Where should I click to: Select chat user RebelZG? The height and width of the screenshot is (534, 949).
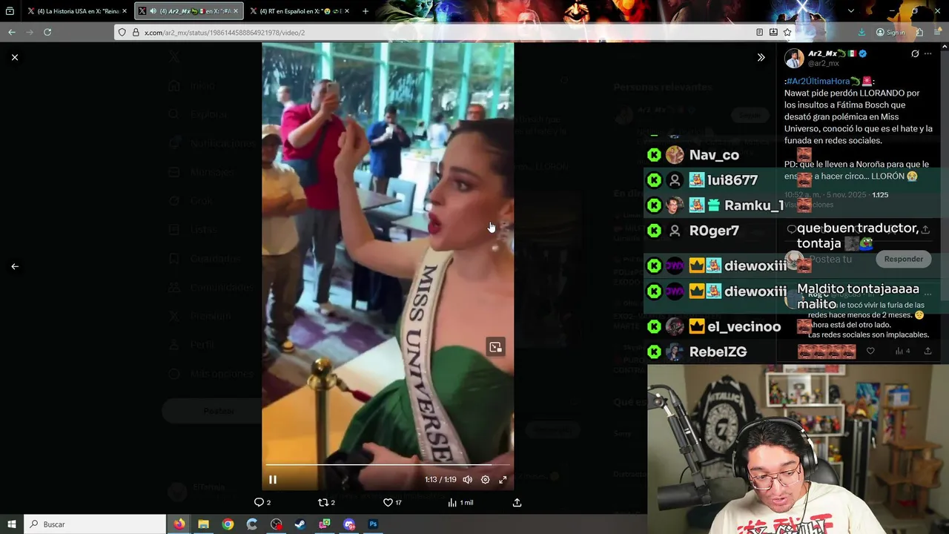pyautogui.click(x=718, y=352)
